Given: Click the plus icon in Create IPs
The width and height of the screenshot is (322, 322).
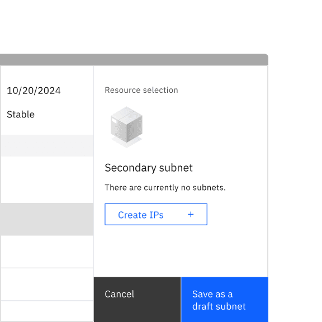Looking at the screenshot, I should coord(191,215).
